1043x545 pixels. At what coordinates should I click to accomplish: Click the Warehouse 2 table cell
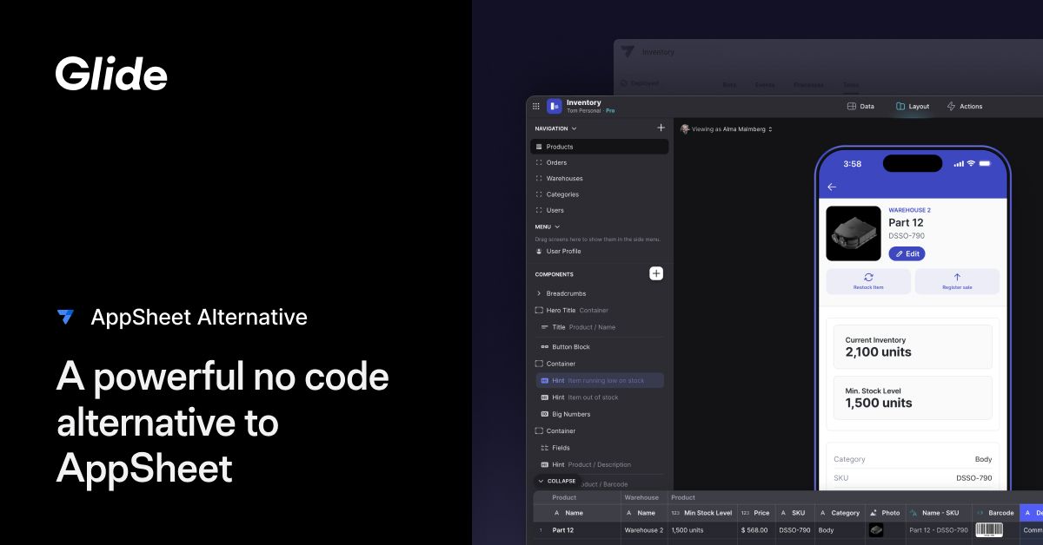tap(644, 529)
